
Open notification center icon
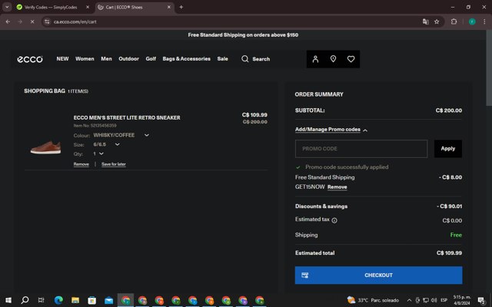point(482,300)
